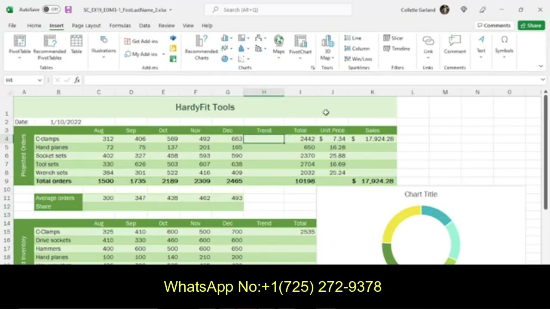Open the Charts dialog launcher
The height and width of the screenshot is (309, 550).
pyautogui.click(x=312, y=68)
